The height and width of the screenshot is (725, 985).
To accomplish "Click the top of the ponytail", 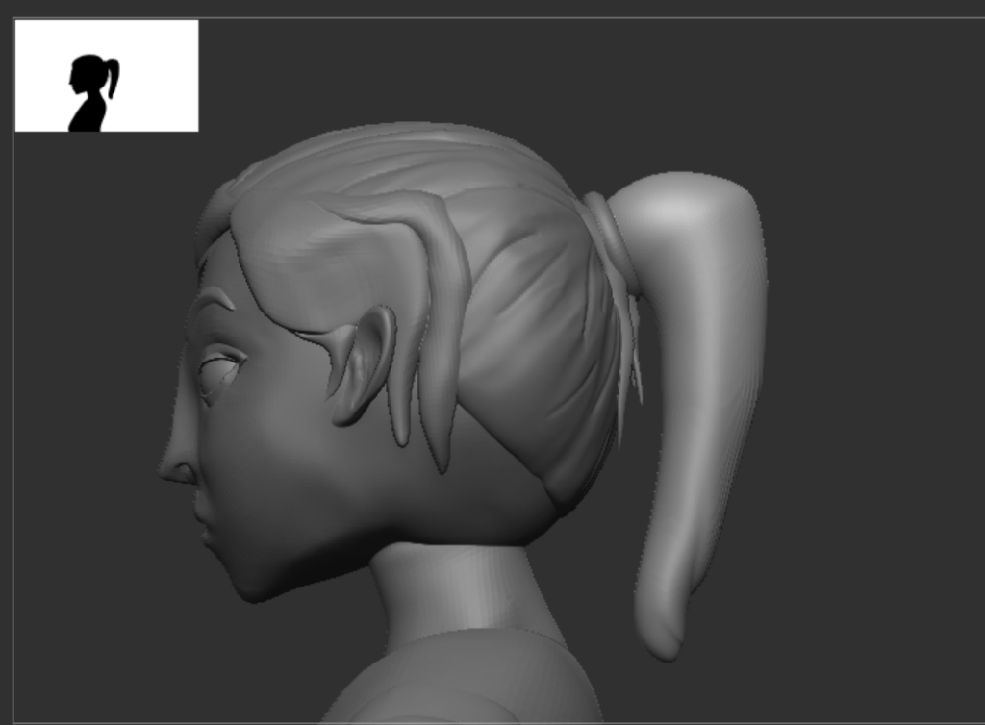I will point(683,207).
